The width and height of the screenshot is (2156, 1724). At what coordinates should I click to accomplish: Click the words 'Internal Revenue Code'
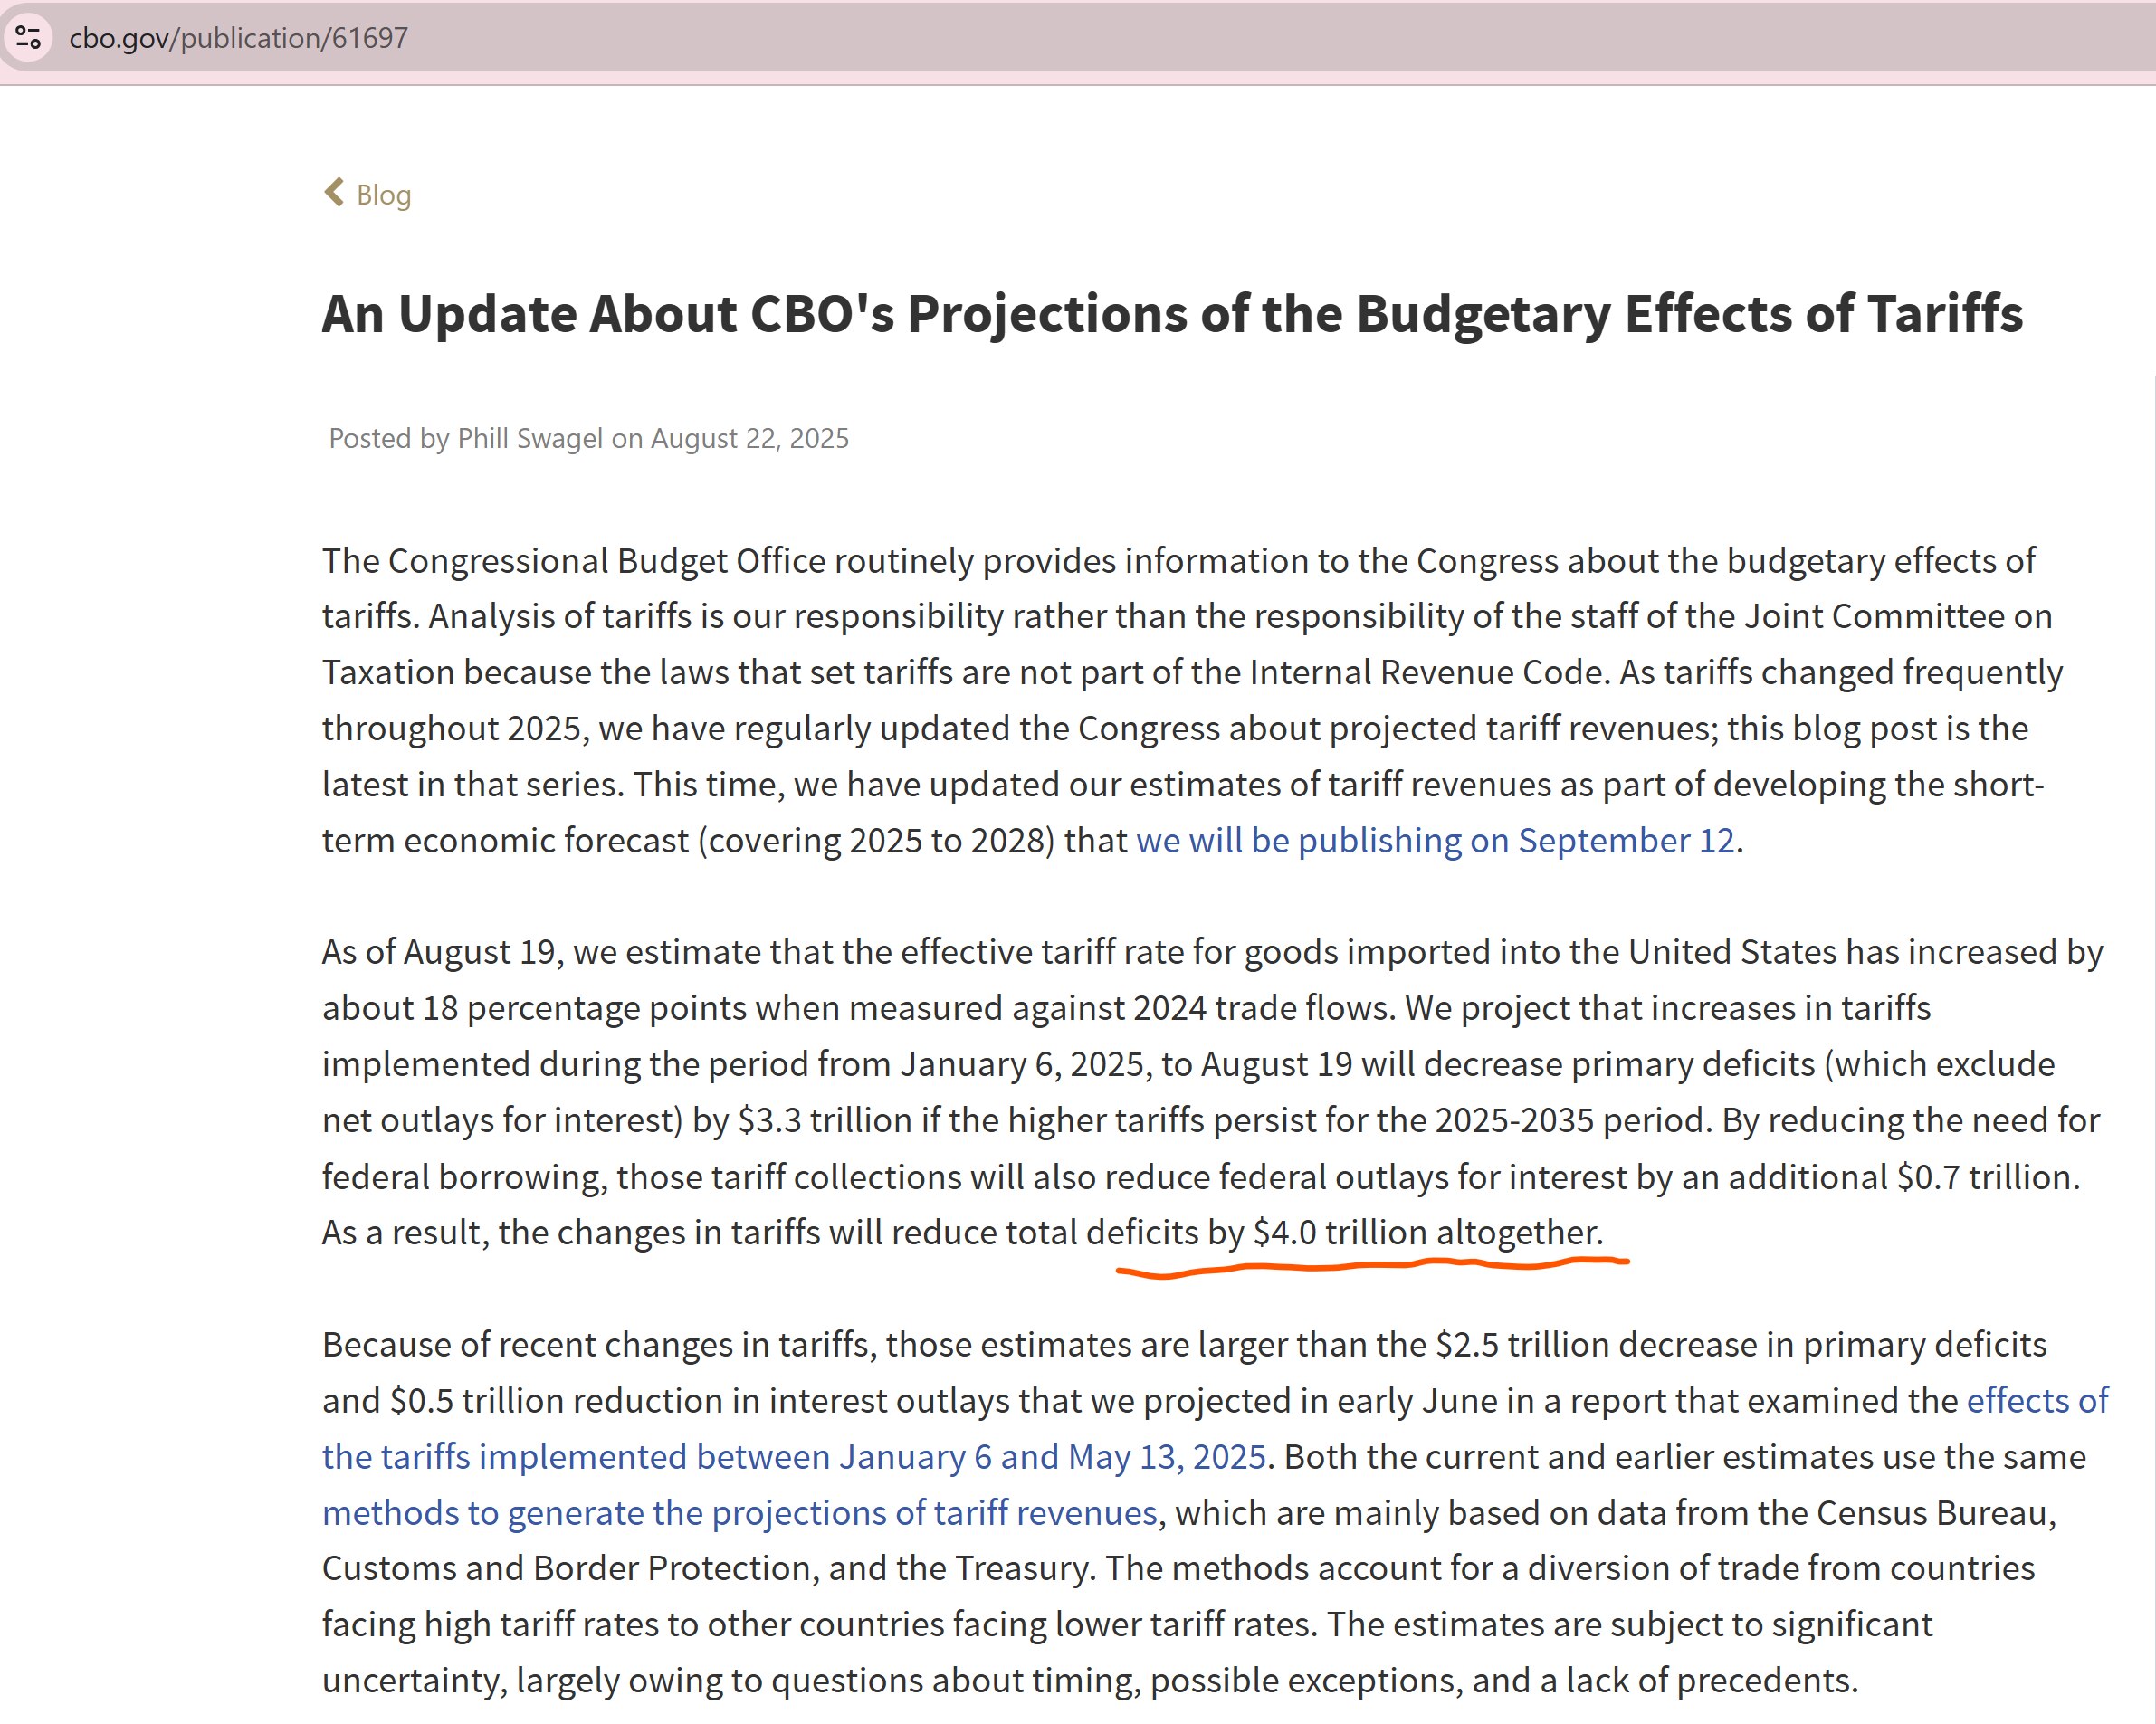tap(1427, 672)
